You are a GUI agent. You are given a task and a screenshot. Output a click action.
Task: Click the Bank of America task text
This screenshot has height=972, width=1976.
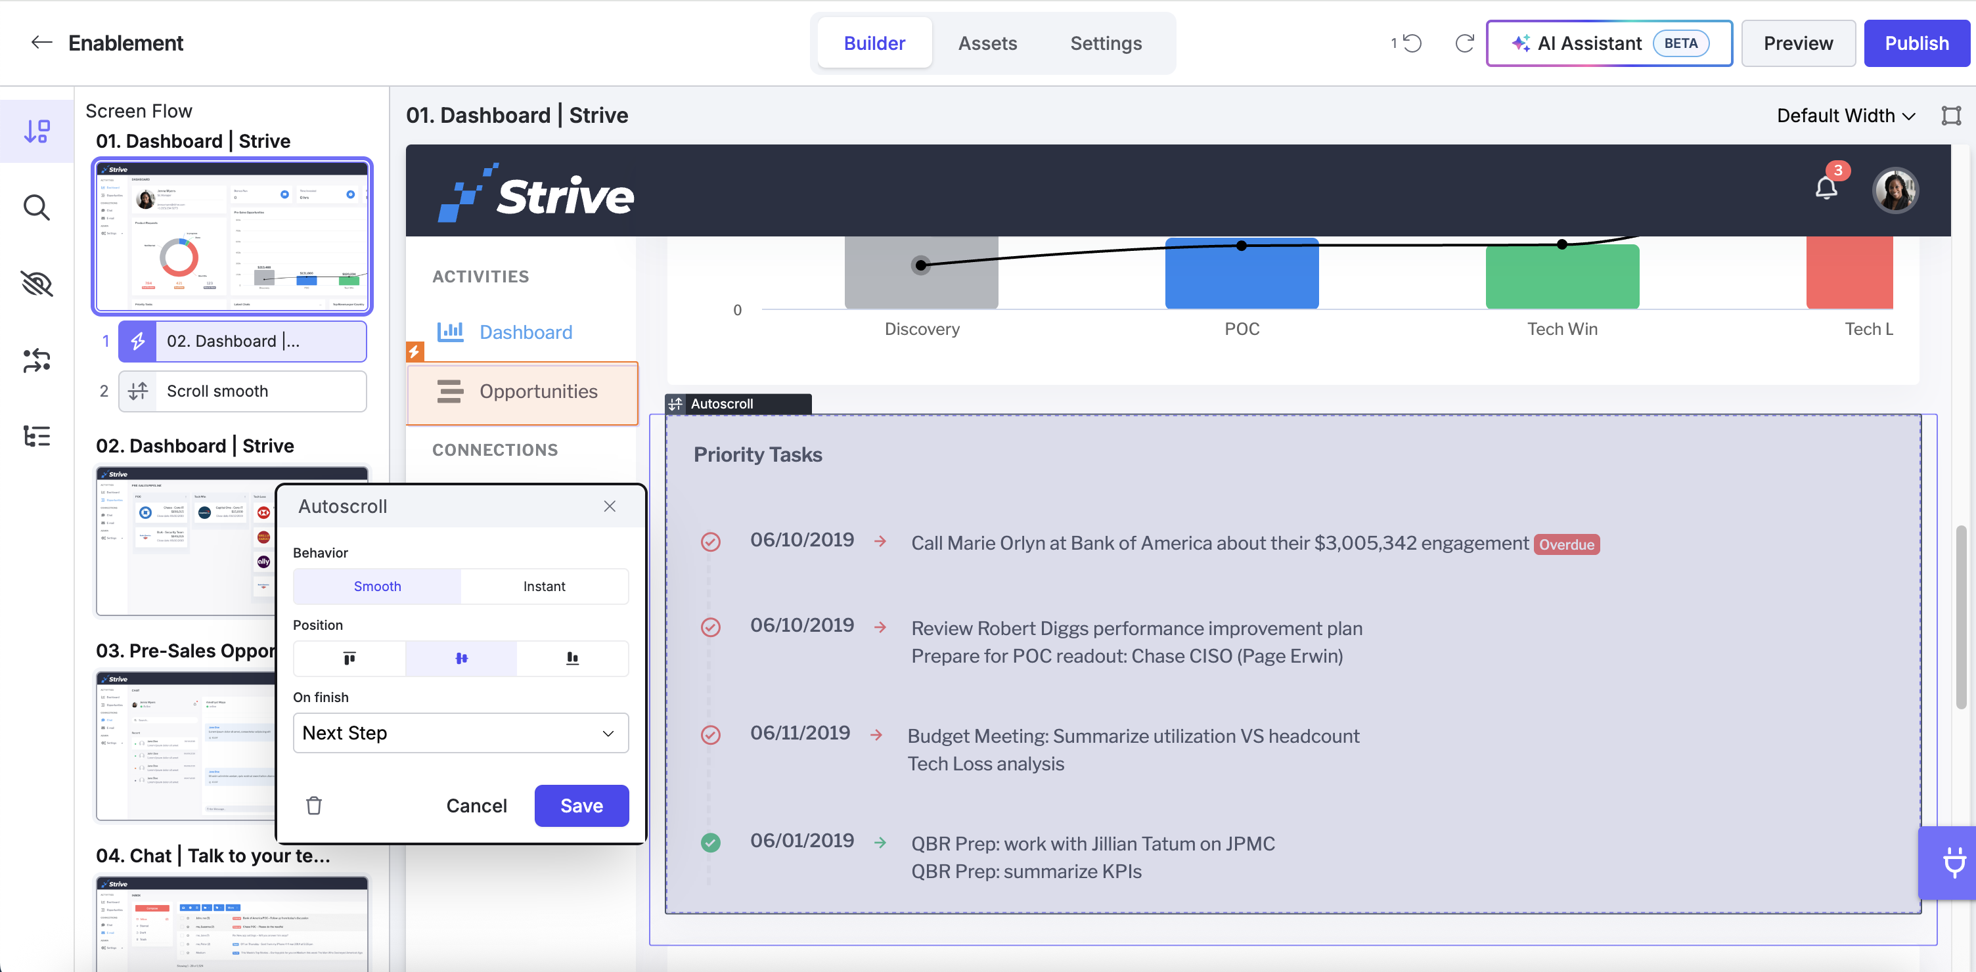pyautogui.click(x=1219, y=543)
